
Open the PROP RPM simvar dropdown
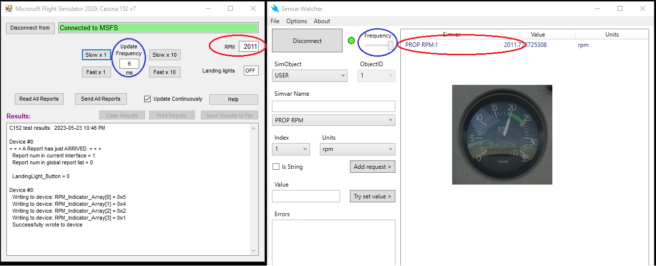coord(333,120)
